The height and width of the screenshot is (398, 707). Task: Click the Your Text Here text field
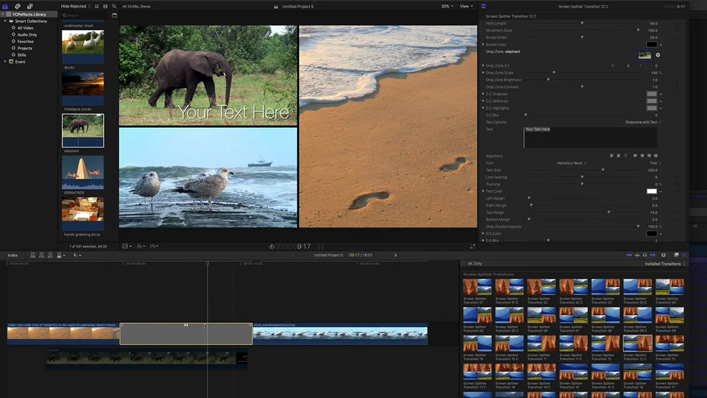click(590, 137)
